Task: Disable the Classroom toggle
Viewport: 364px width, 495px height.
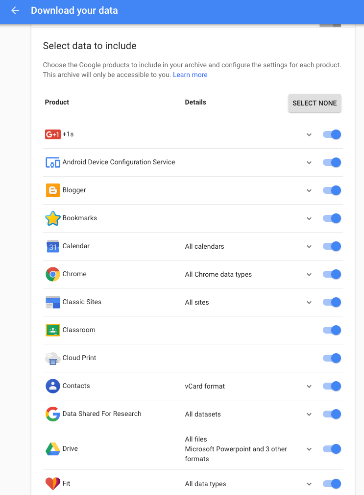Action: click(x=332, y=330)
